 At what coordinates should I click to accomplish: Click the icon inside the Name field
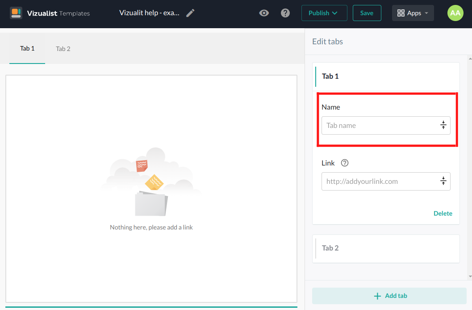pyautogui.click(x=443, y=125)
